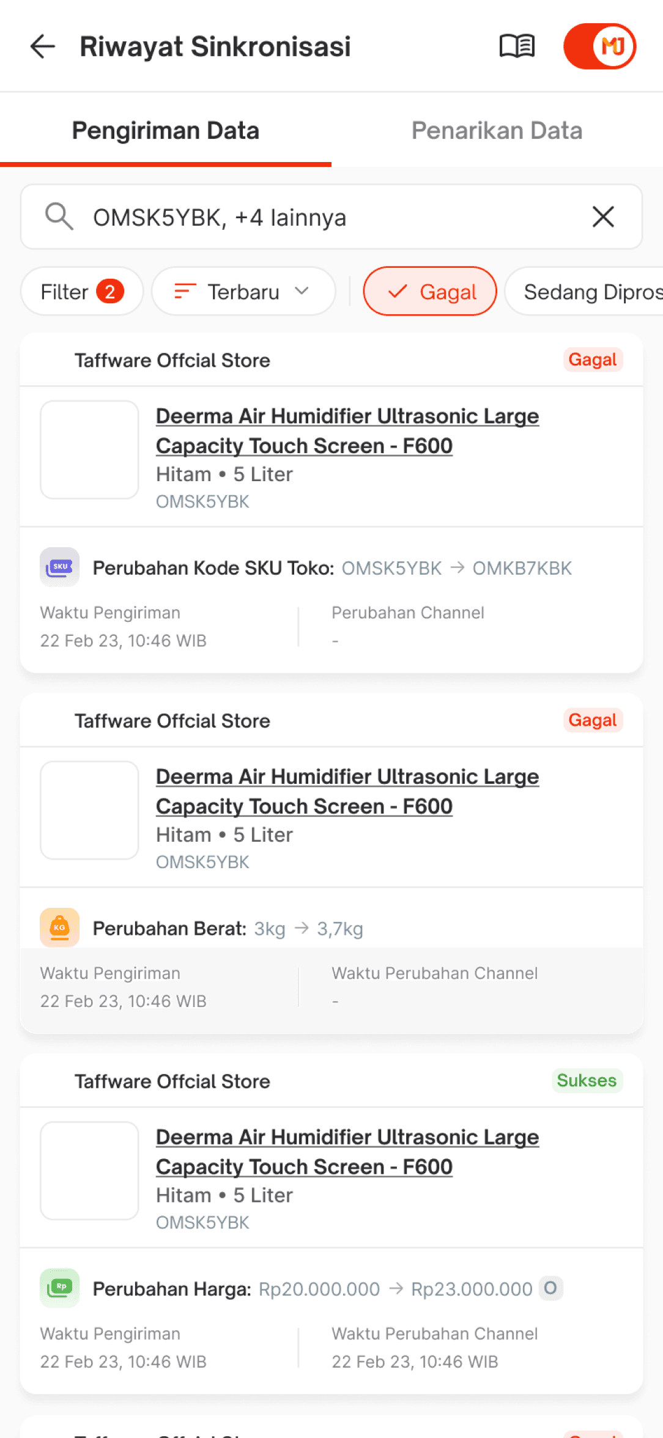The height and width of the screenshot is (1438, 663).
Task: Click product thumbnail in the SKU change card
Action: click(x=89, y=450)
